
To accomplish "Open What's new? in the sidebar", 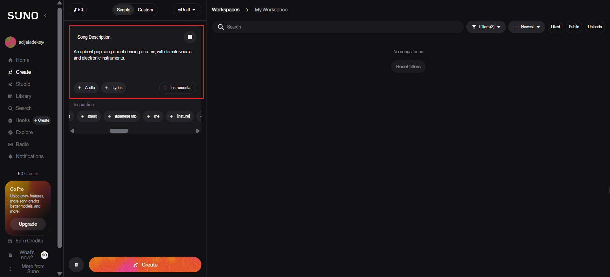I will 27,255.
